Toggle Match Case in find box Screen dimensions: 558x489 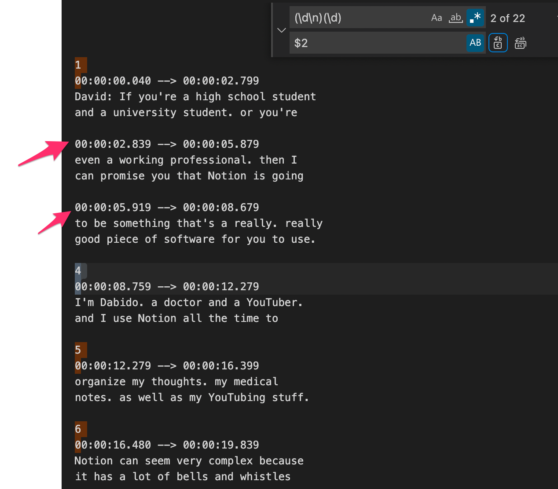click(437, 18)
